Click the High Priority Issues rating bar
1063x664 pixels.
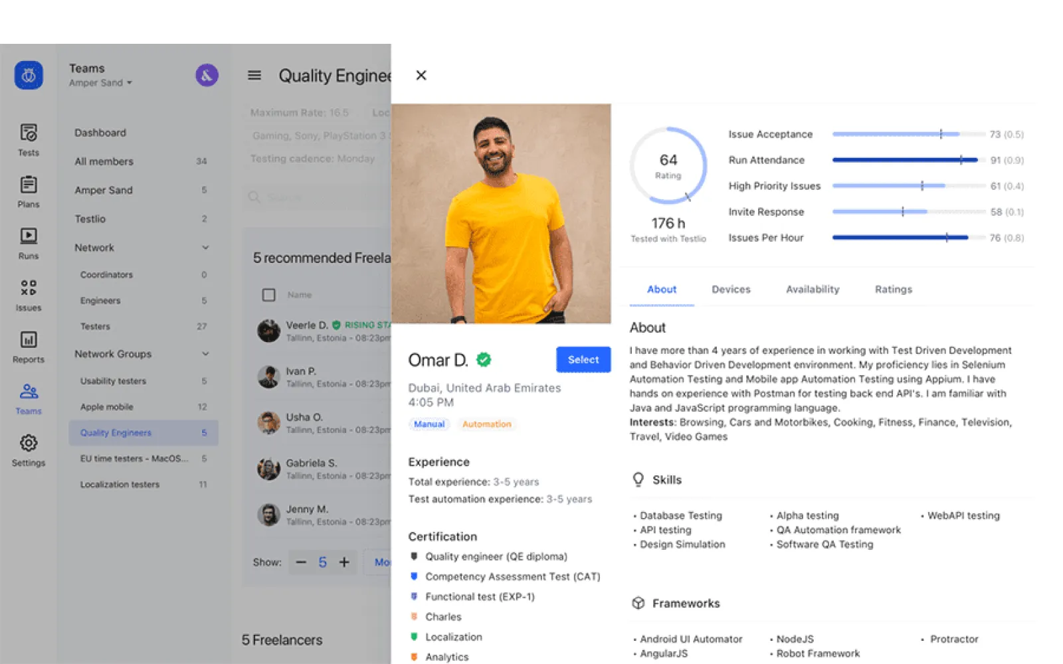908,186
